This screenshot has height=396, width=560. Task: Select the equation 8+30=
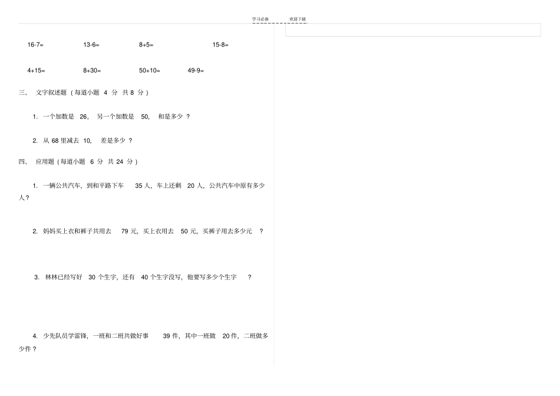[92, 70]
